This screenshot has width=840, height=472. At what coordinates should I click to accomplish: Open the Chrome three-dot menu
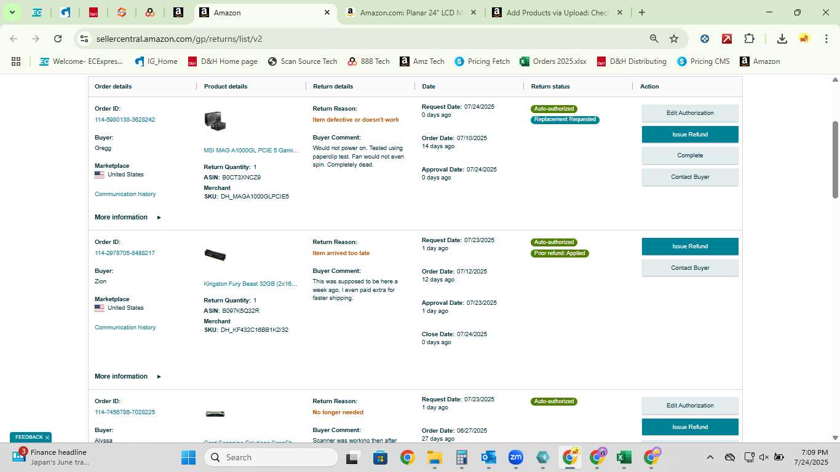(x=826, y=39)
